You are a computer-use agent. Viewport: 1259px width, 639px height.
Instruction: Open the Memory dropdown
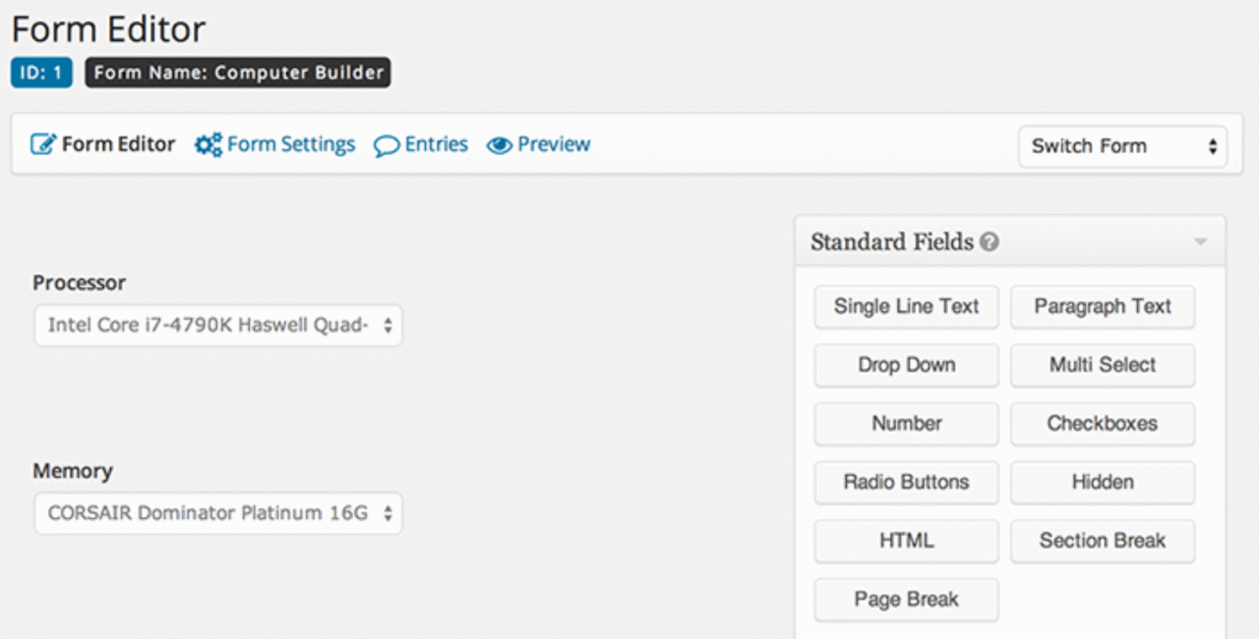click(218, 513)
